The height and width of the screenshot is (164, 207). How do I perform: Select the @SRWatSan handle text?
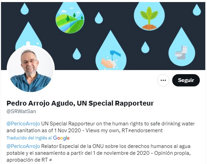coord(21,111)
